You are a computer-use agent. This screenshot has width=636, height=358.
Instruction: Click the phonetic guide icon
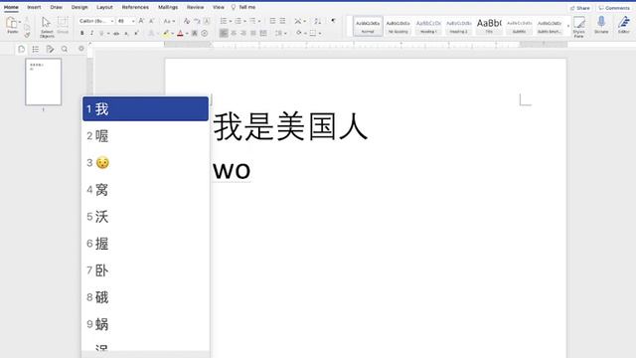coord(197,21)
